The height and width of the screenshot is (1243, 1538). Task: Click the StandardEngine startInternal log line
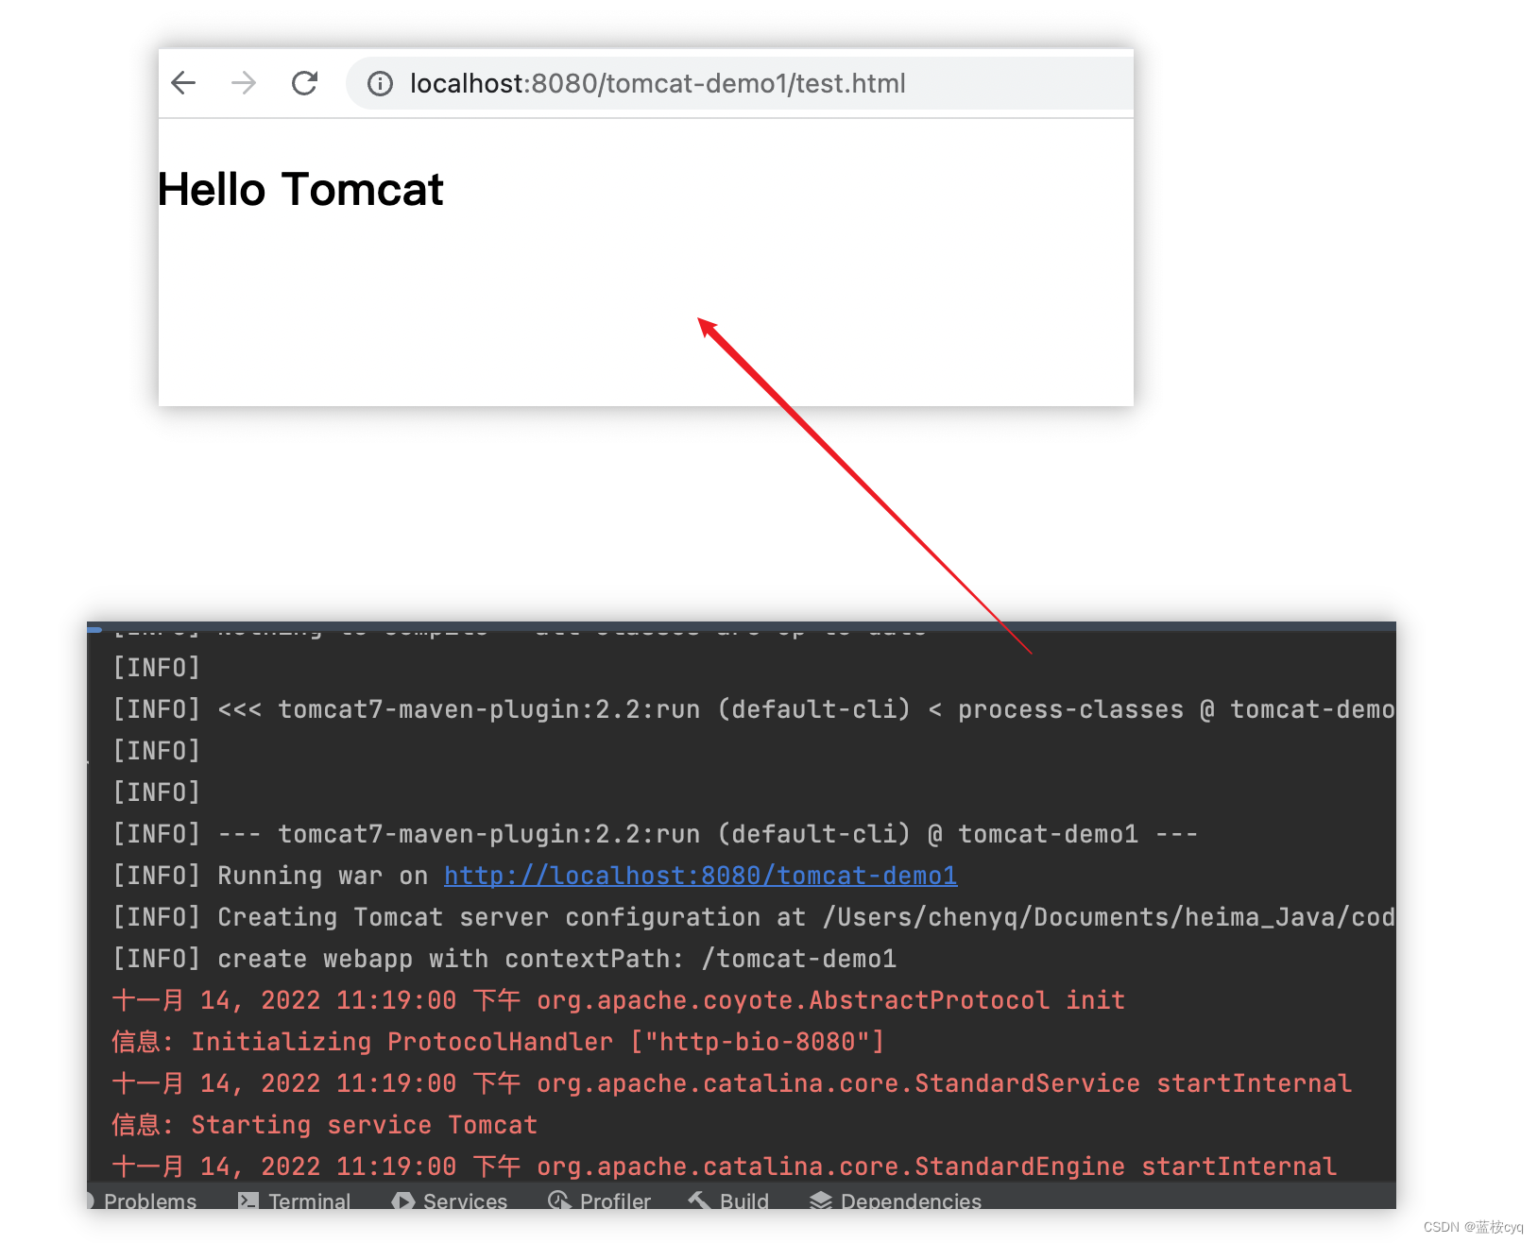tap(725, 1166)
